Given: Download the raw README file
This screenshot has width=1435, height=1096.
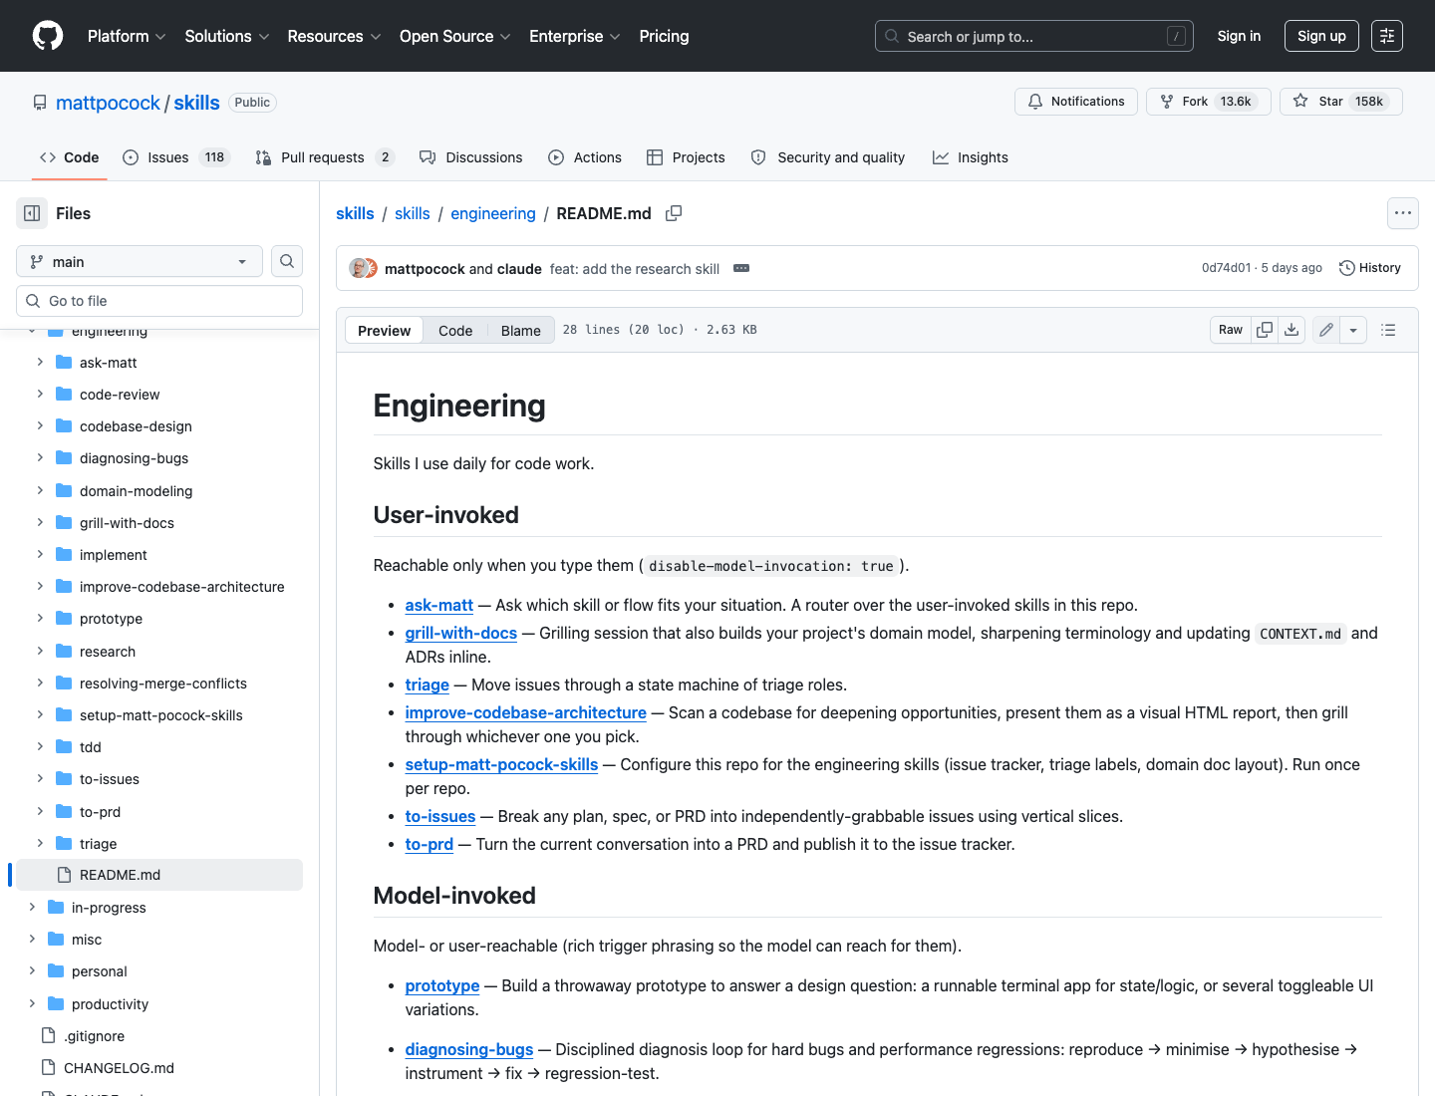Looking at the screenshot, I should [x=1291, y=330].
